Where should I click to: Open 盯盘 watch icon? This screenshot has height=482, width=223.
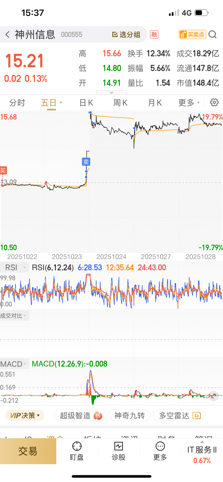click(77, 451)
